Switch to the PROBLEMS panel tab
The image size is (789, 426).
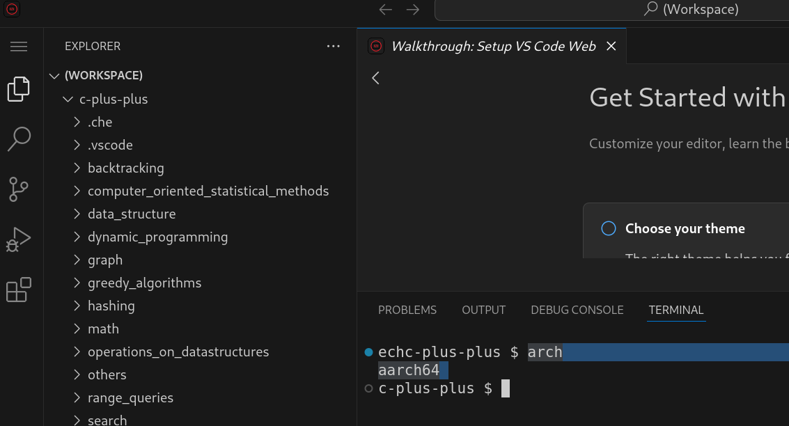click(407, 310)
